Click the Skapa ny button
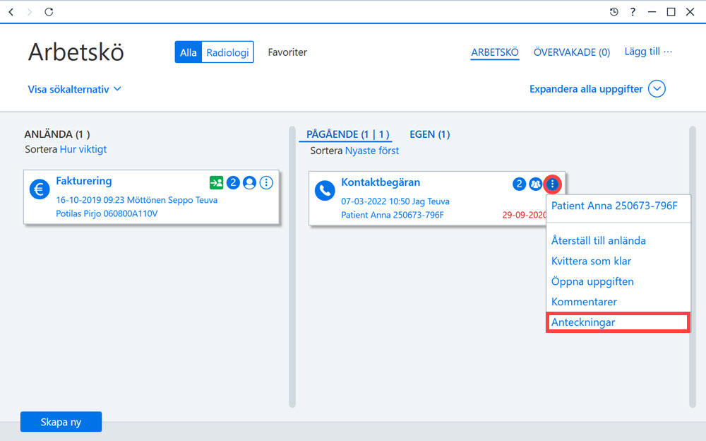The width and height of the screenshot is (706, 441). point(61,422)
